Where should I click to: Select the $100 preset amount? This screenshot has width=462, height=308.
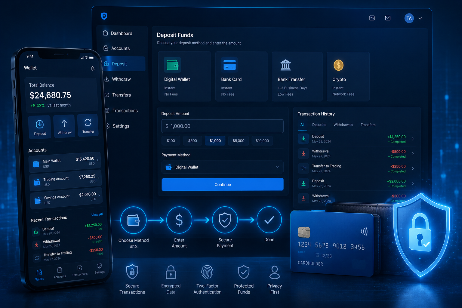(x=171, y=140)
